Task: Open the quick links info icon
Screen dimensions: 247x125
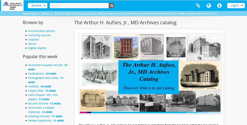Action: coord(219,6)
